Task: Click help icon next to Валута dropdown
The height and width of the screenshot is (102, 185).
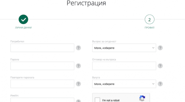Action: (160, 84)
